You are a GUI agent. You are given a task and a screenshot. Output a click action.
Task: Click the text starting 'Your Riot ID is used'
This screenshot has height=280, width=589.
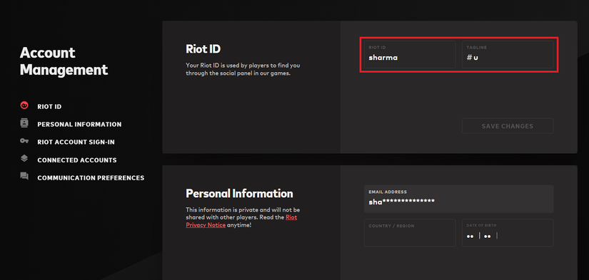[x=243, y=69]
